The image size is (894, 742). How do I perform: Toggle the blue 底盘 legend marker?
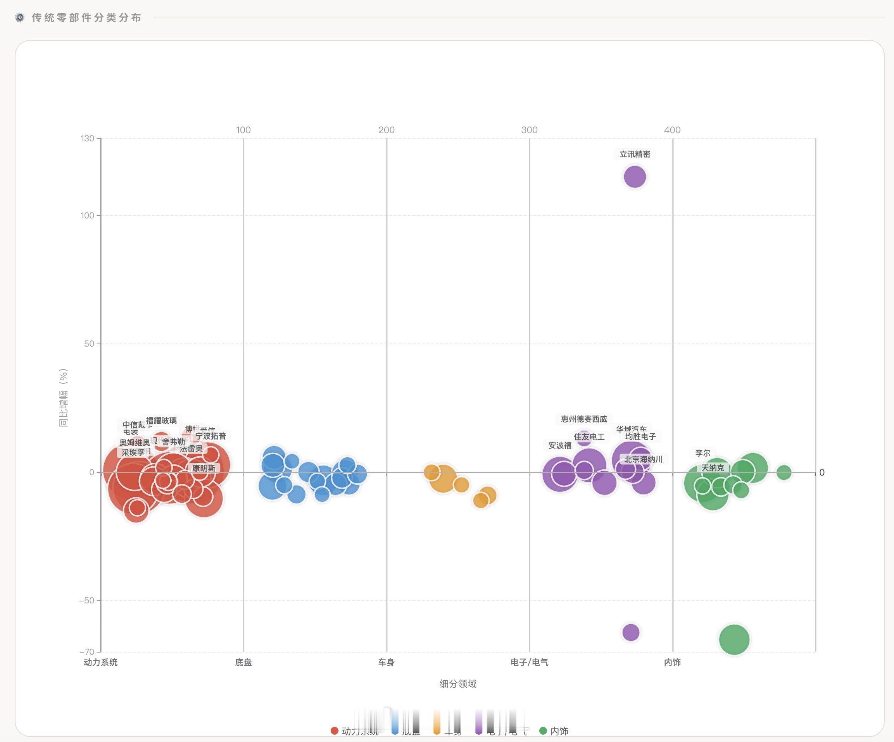[395, 730]
